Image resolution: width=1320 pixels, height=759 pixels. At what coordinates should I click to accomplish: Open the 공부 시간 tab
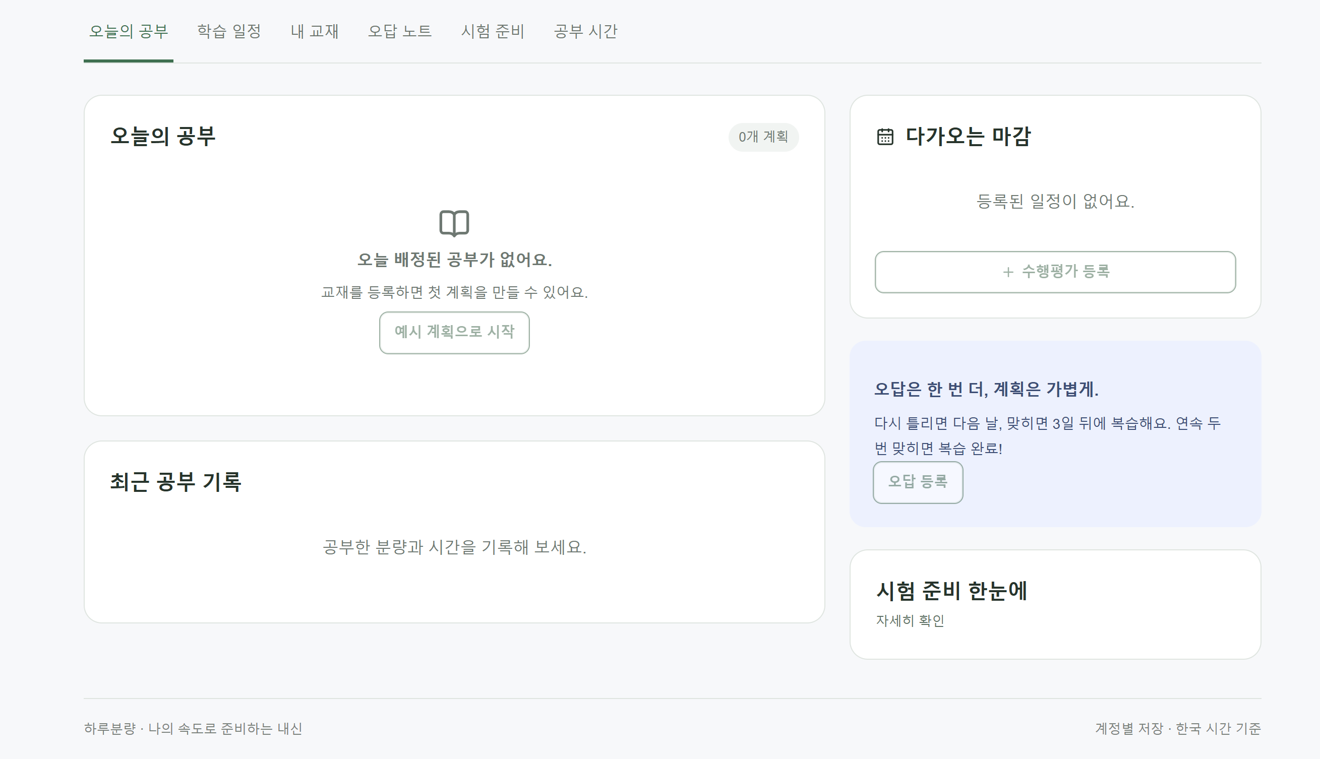point(585,31)
